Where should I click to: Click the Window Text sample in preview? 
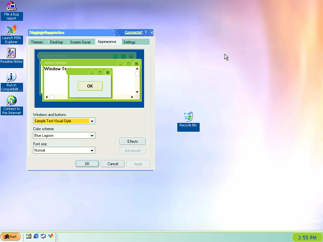pyautogui.click(x=57, y=69)
